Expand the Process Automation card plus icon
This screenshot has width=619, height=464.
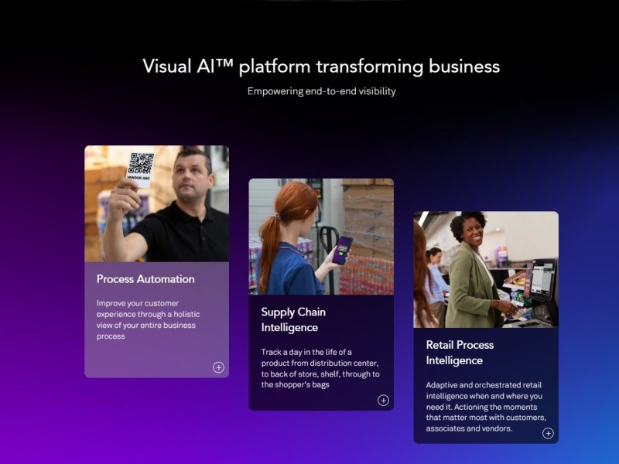tap(218, 367)
